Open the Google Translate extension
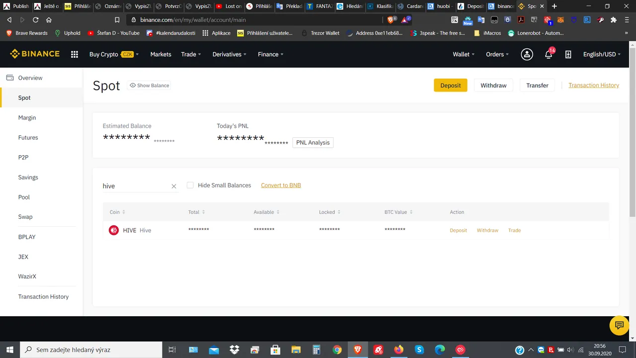 (481, 20)
